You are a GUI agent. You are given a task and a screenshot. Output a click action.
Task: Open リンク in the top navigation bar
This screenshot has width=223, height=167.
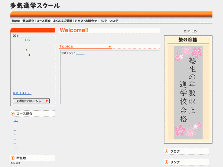coord(103,21)
